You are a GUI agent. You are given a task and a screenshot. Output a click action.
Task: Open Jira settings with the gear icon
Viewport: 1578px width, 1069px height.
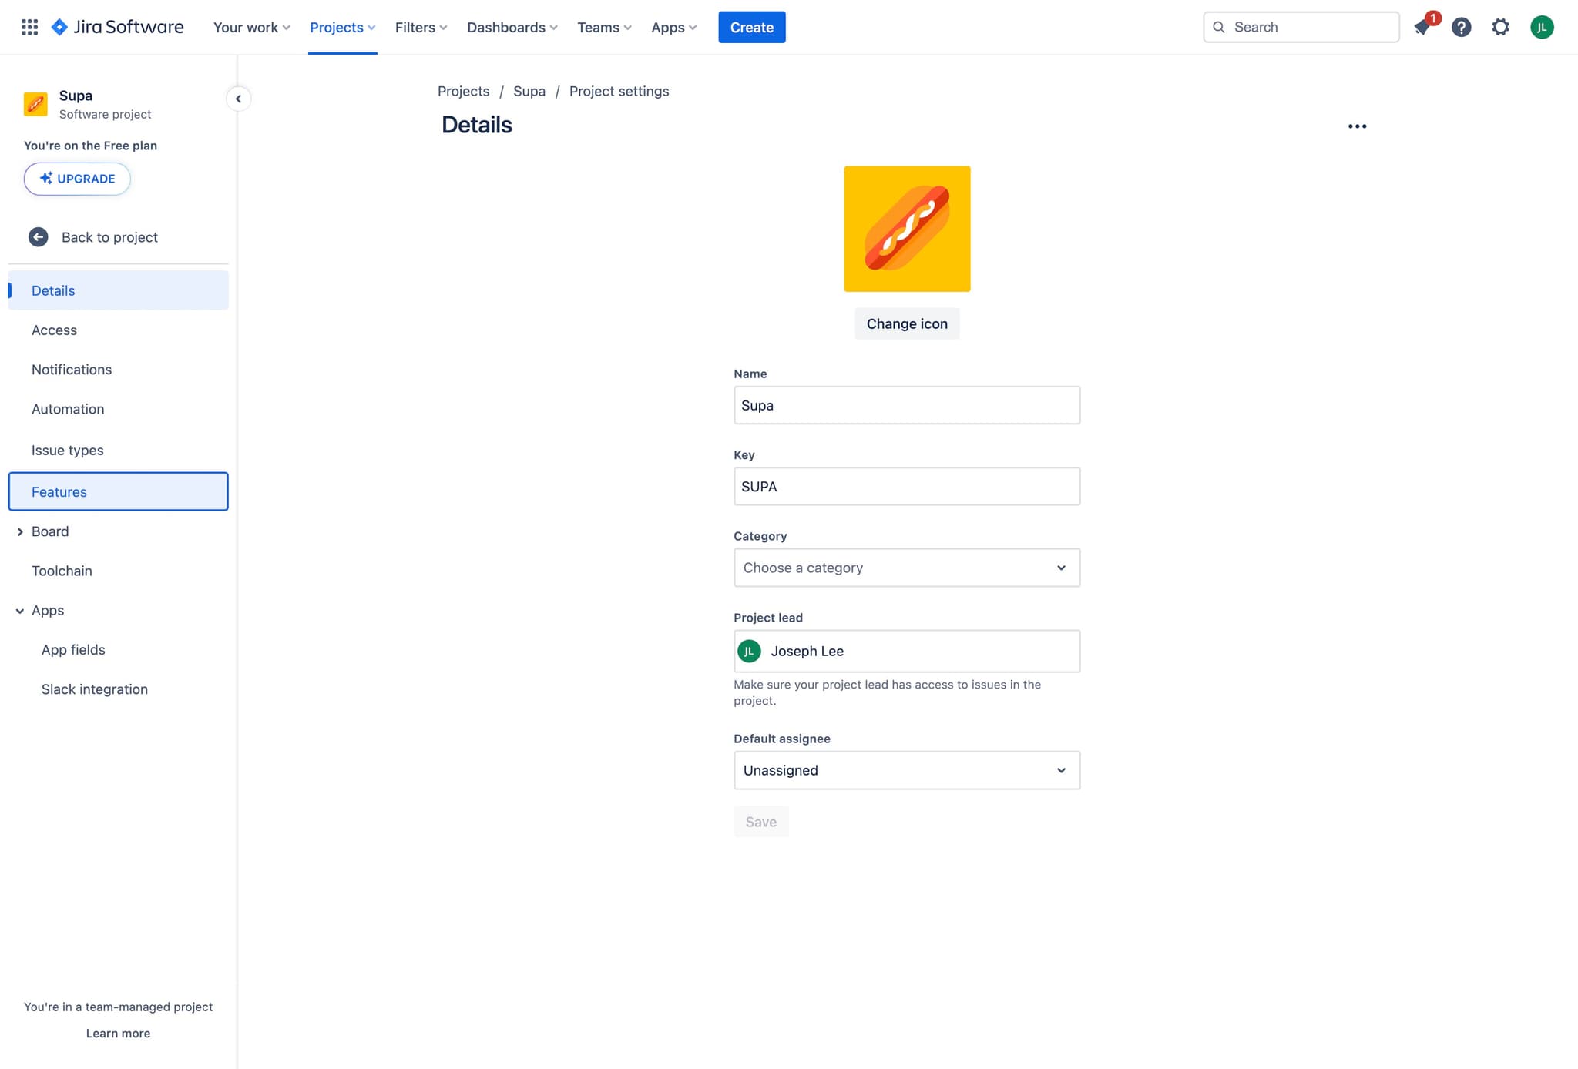pyautogui.click(x=1500, y=27)
